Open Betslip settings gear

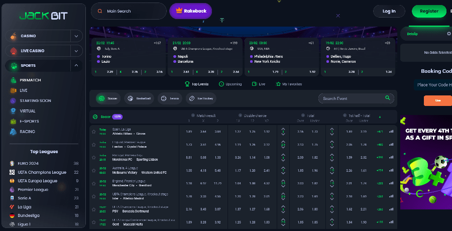[x=449, y=34]
